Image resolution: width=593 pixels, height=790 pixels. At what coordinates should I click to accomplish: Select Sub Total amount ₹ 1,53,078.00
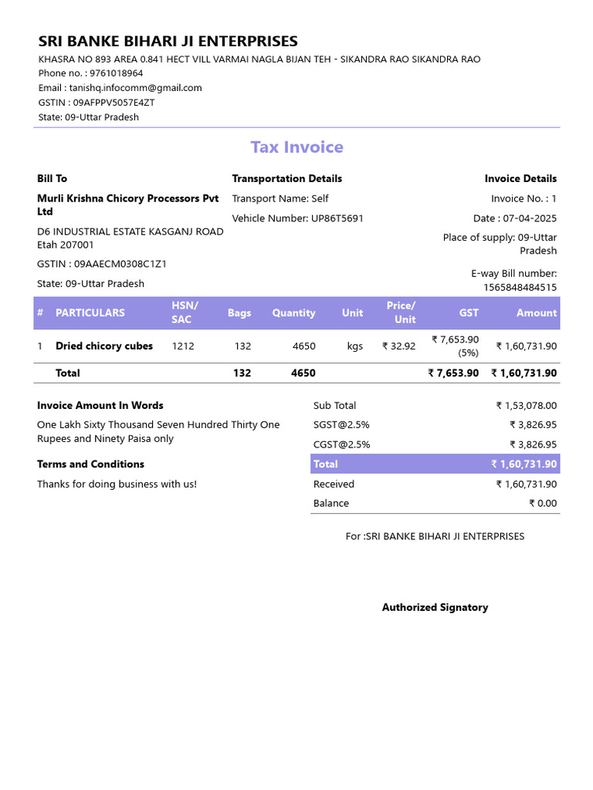click(x=527, y=406)
